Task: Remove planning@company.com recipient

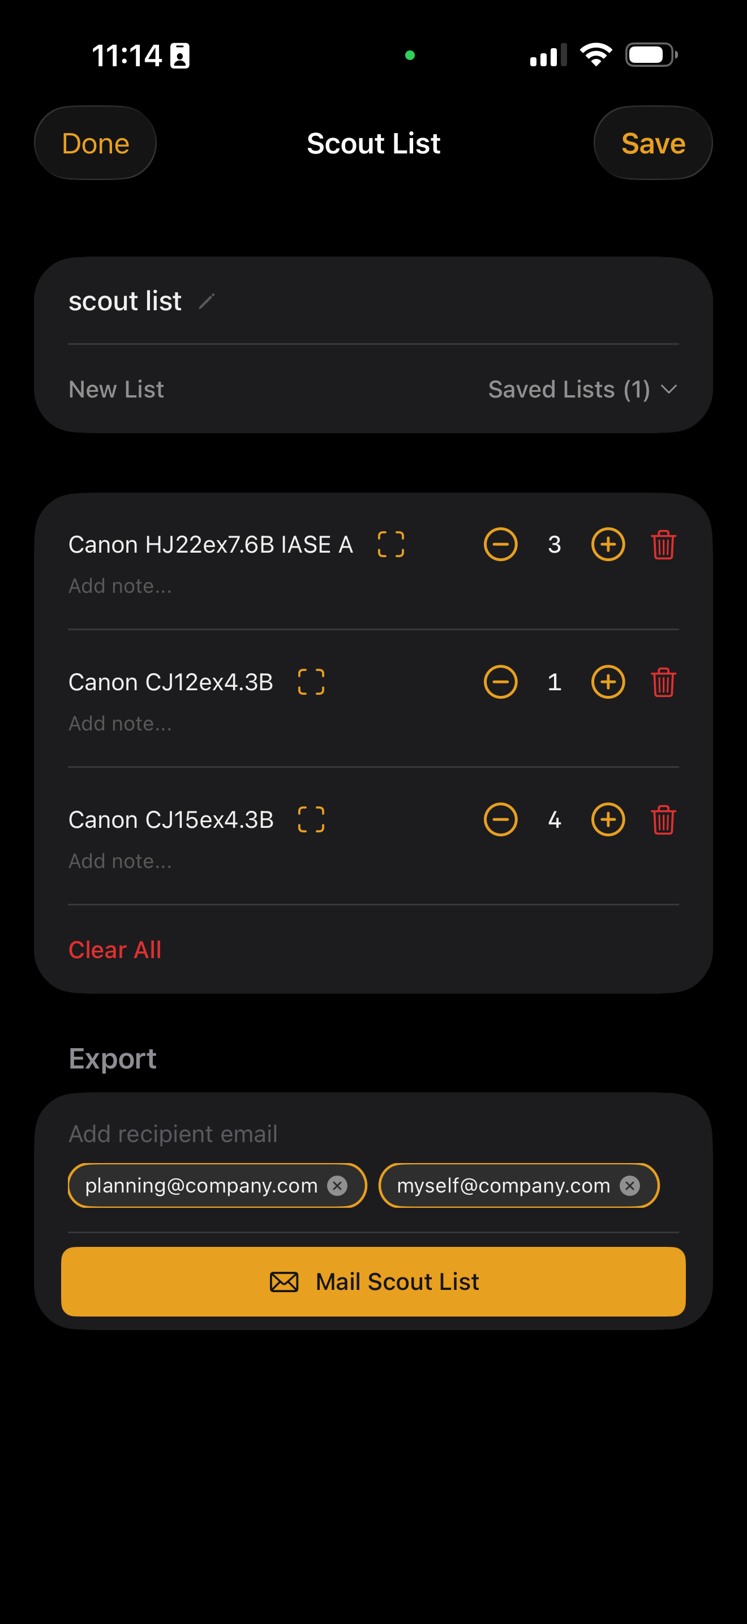Action: click(x=338, y=1186)
